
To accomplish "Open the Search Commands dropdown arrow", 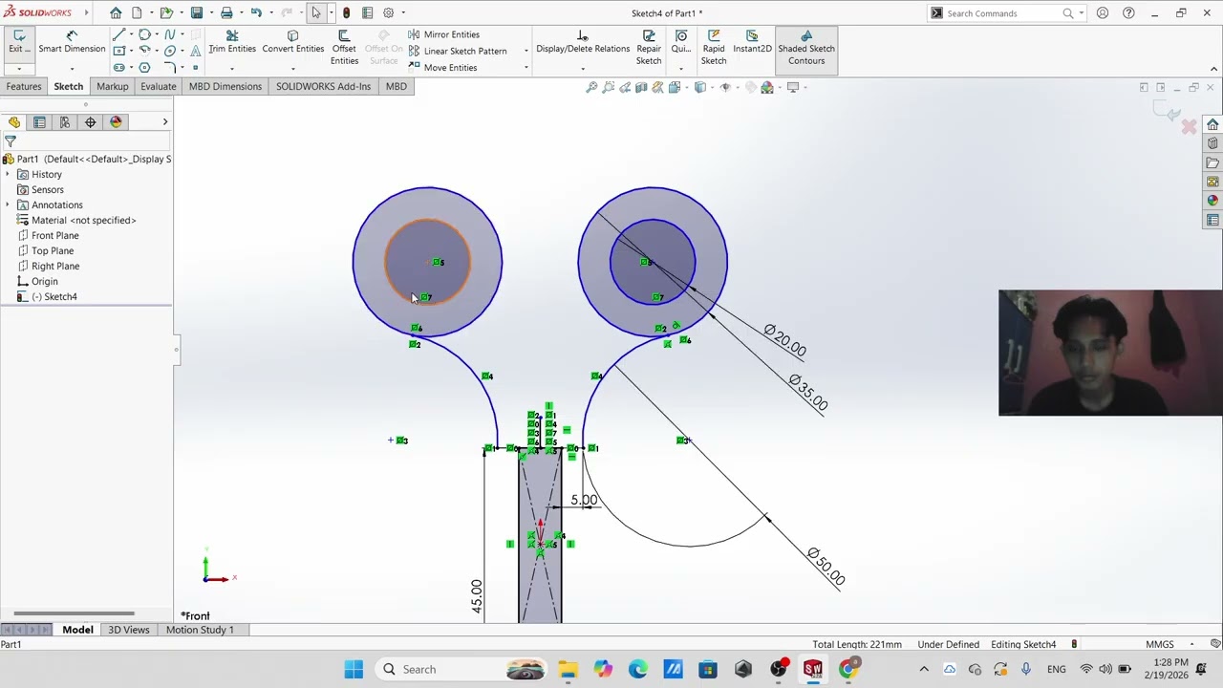I will click(1081, 13).
